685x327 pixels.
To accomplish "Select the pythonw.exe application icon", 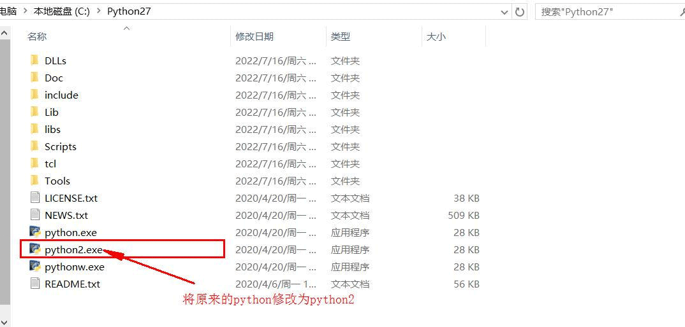I will pyautogui.click(x=35, y=266).
